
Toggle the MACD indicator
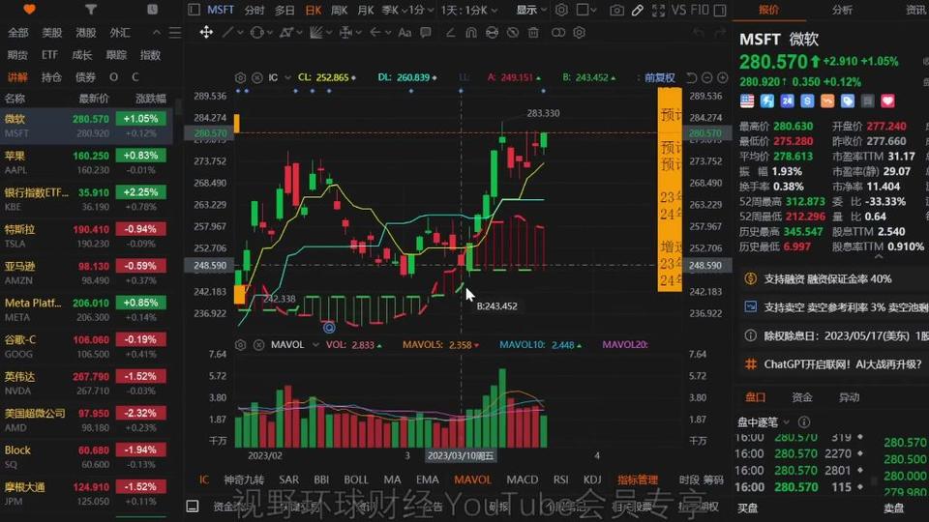pyautogui.click(x=522, y=479)
